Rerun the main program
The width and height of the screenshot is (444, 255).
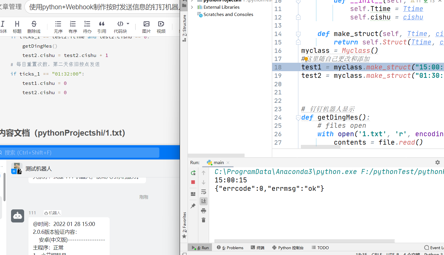[x=193, y=173]
